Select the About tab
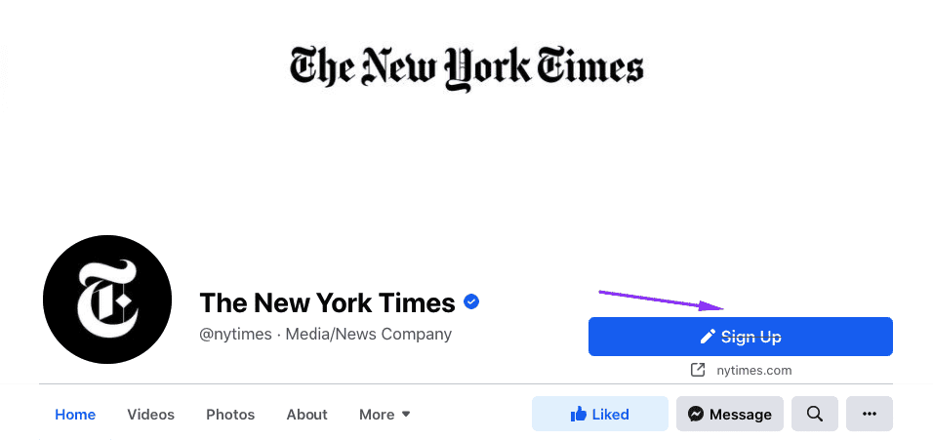 pyautogui.click(x=306, y=415)
